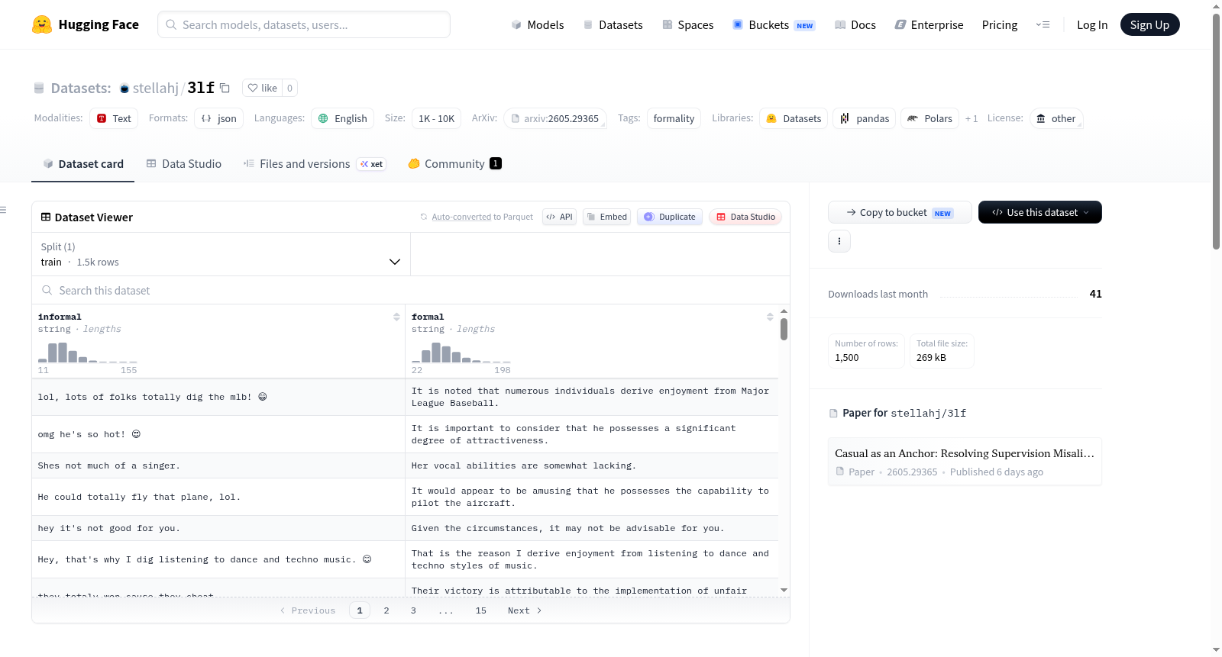Focus the Search this dataset field
The height and width of the screenshot is (657, 1222).
411,290
